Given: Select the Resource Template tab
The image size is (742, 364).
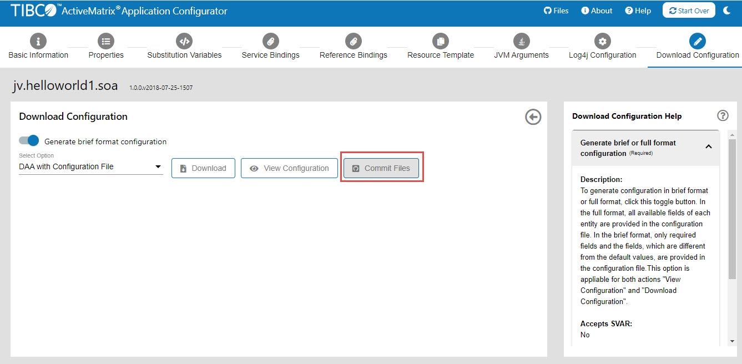Looking at the screenshot, I should click(441, 55).
